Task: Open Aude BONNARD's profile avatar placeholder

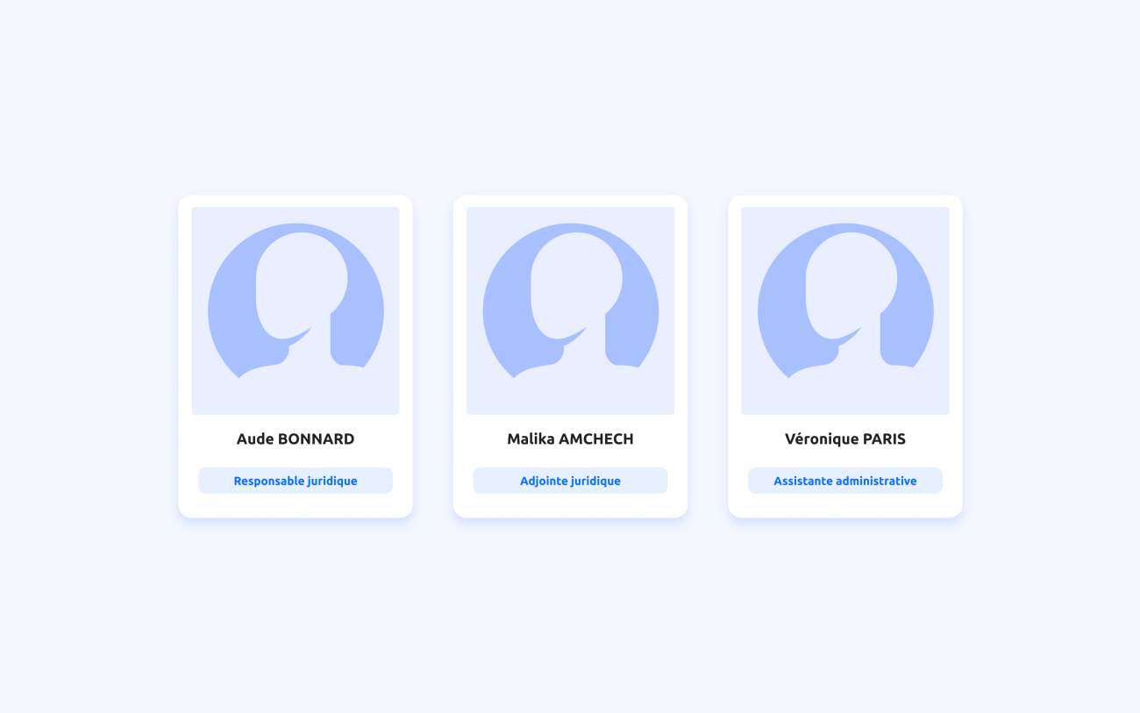Action: pyautogui.click(x=296, y=310)
